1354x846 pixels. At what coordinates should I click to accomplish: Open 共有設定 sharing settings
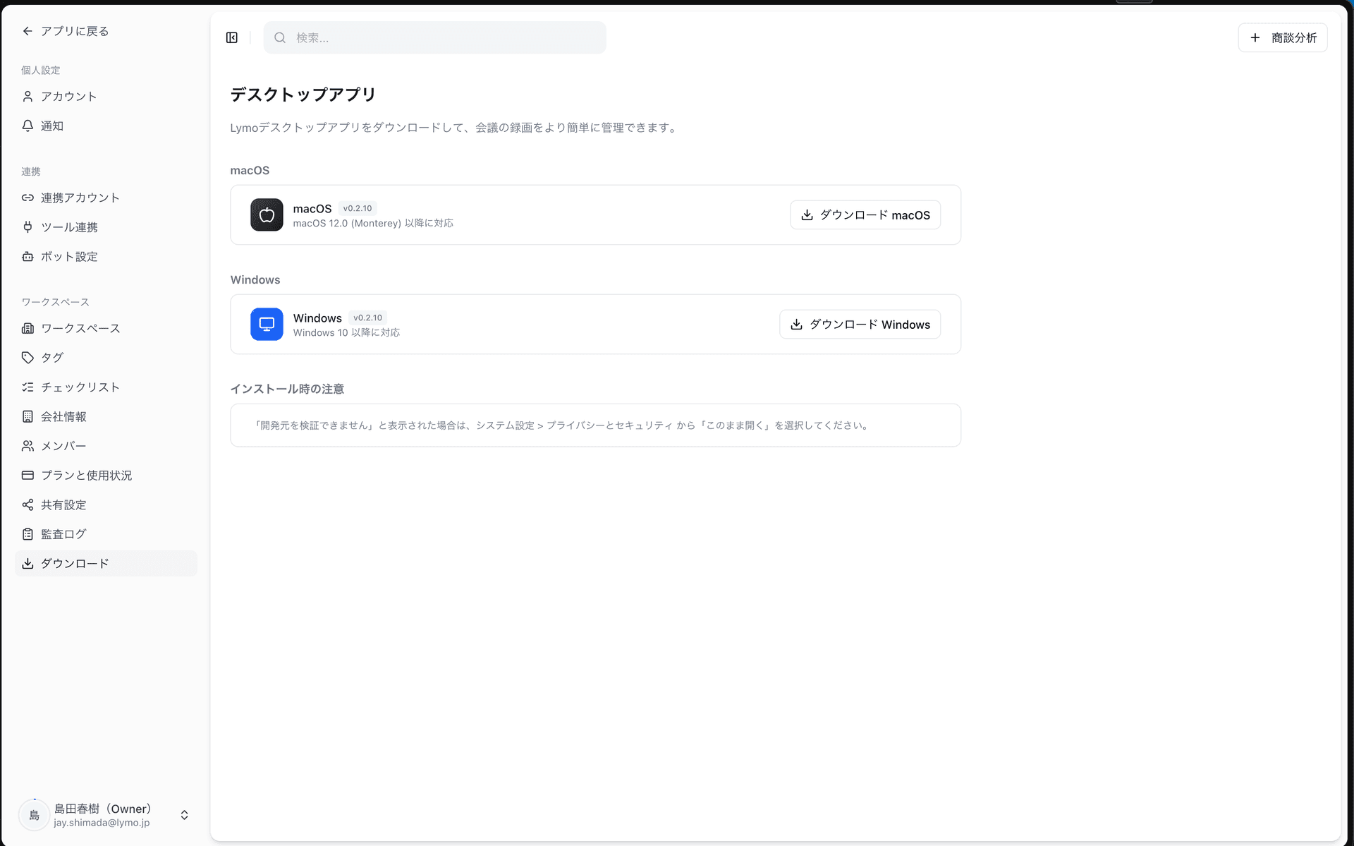[63, 504]
